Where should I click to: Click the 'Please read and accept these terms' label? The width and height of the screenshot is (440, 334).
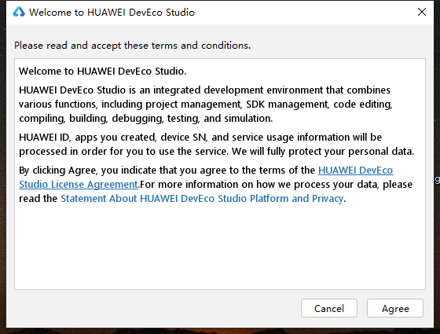(132, 46)
